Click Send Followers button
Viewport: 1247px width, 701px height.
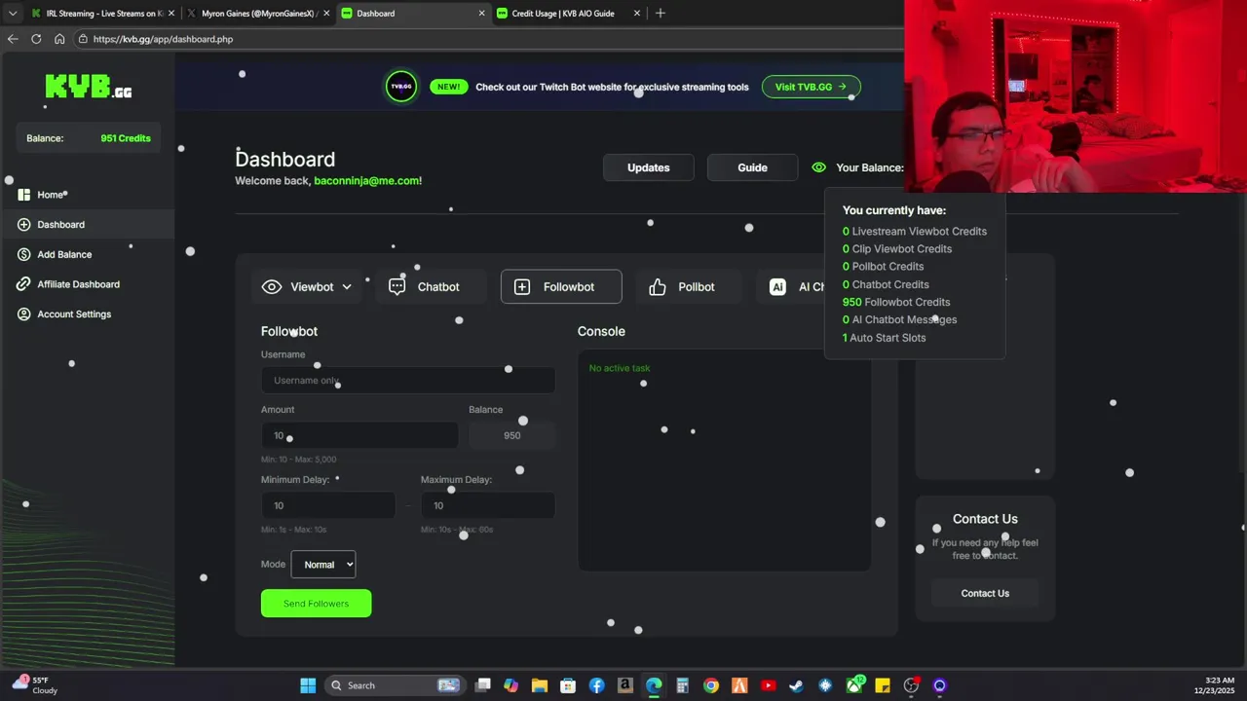[316, 604]
